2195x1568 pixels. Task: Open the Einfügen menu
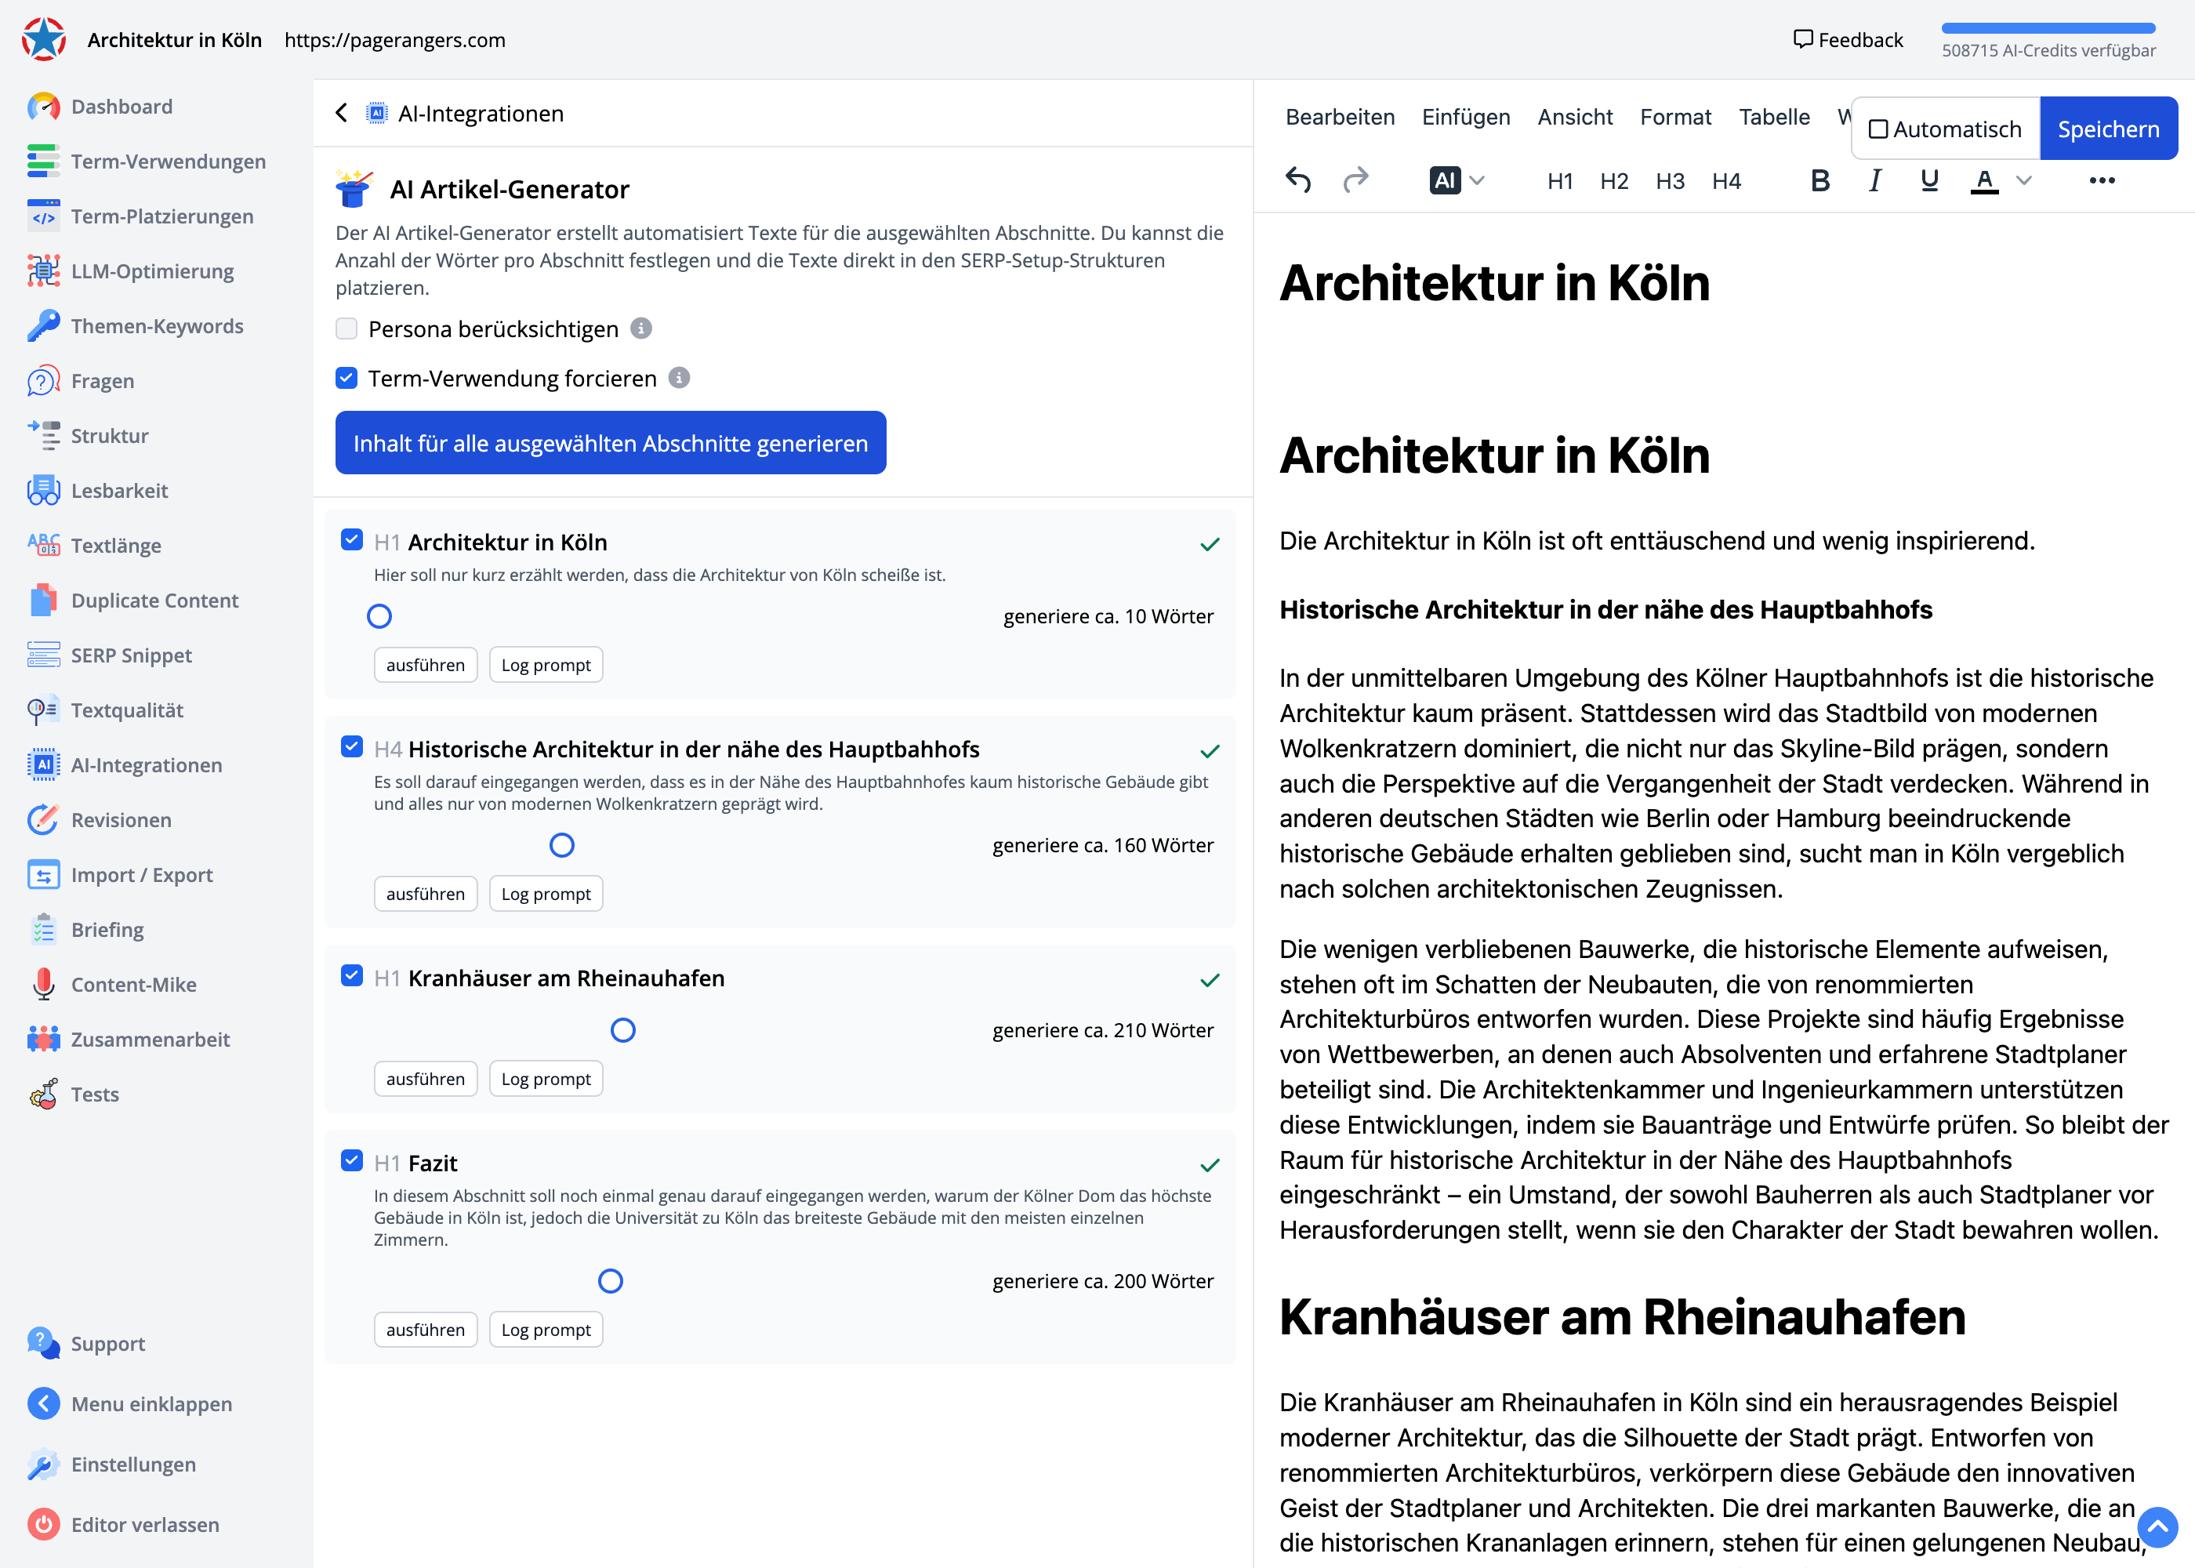click(1465, 117)
